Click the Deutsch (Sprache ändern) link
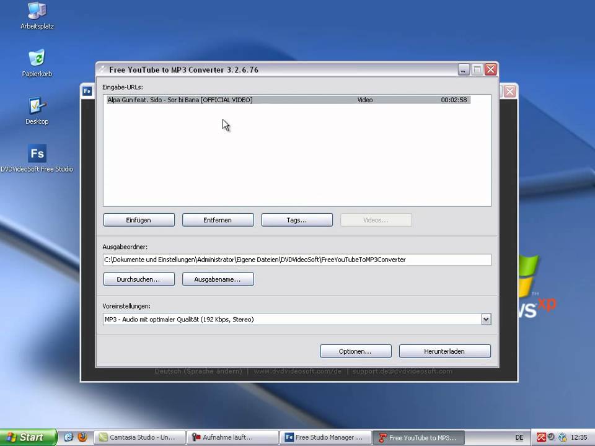Viewport: 595px width, 446px height. pyautogui.click(x=198, y=371)
